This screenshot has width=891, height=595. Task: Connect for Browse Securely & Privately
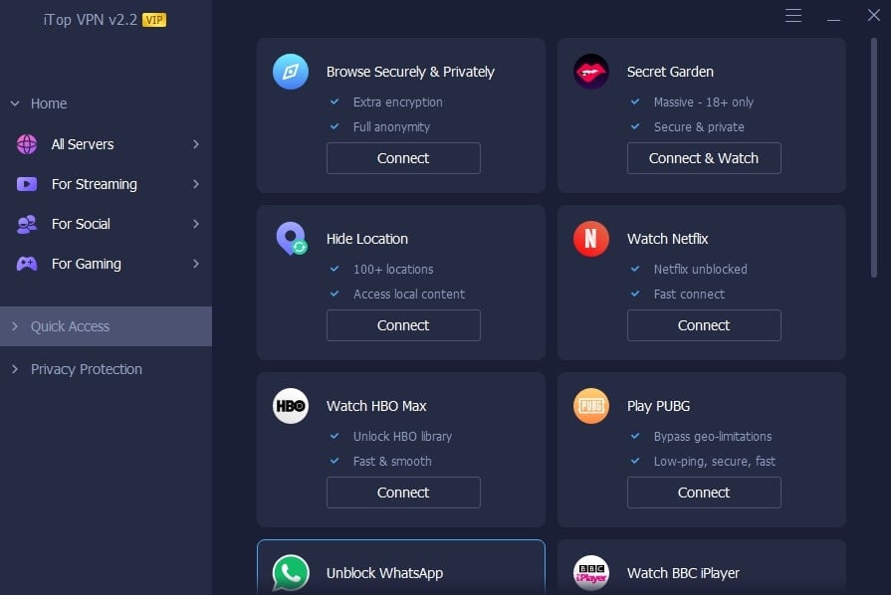point(403,158)
